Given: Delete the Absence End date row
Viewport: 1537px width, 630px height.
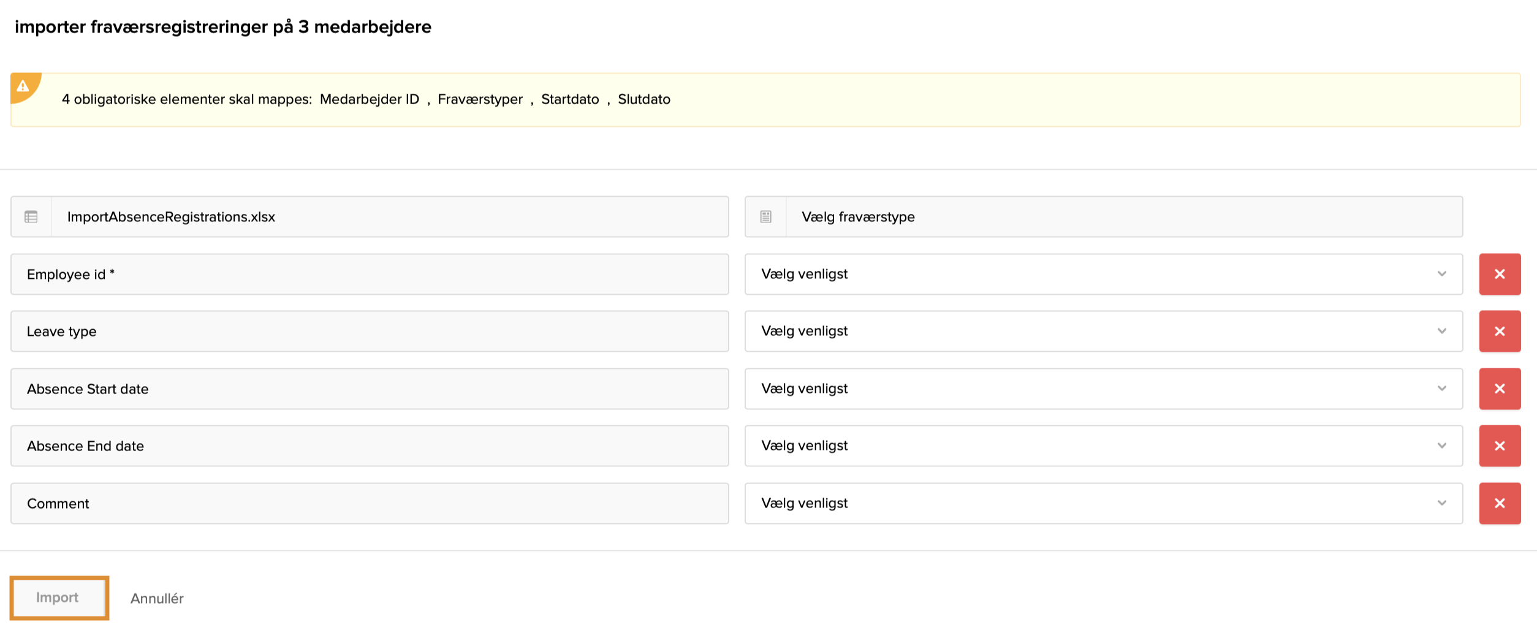Looking at the screenshot, I should pyautogui.click(x=1499, y=446).
